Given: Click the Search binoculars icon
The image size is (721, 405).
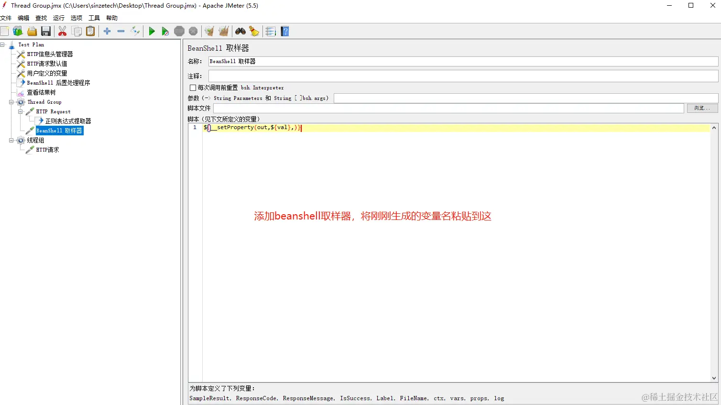Looking at the screenshot, I should [x=240, y=32].
